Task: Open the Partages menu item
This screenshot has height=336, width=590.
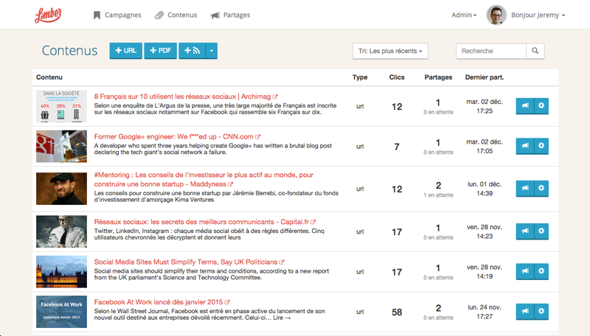Action: (230, 15)
